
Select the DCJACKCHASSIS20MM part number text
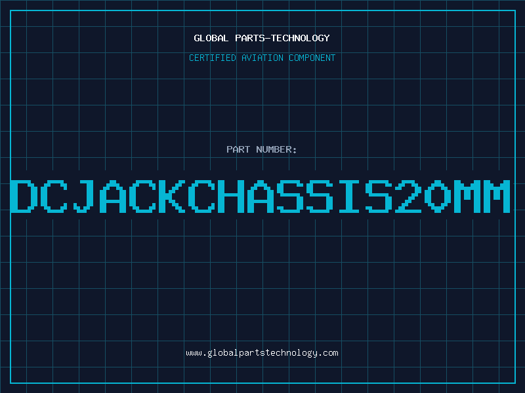click(x=261, y=196)
